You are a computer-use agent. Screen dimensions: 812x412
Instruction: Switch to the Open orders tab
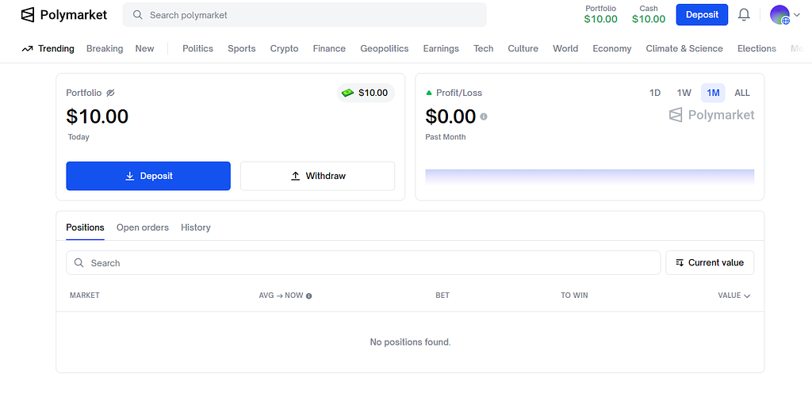point(143,227)
